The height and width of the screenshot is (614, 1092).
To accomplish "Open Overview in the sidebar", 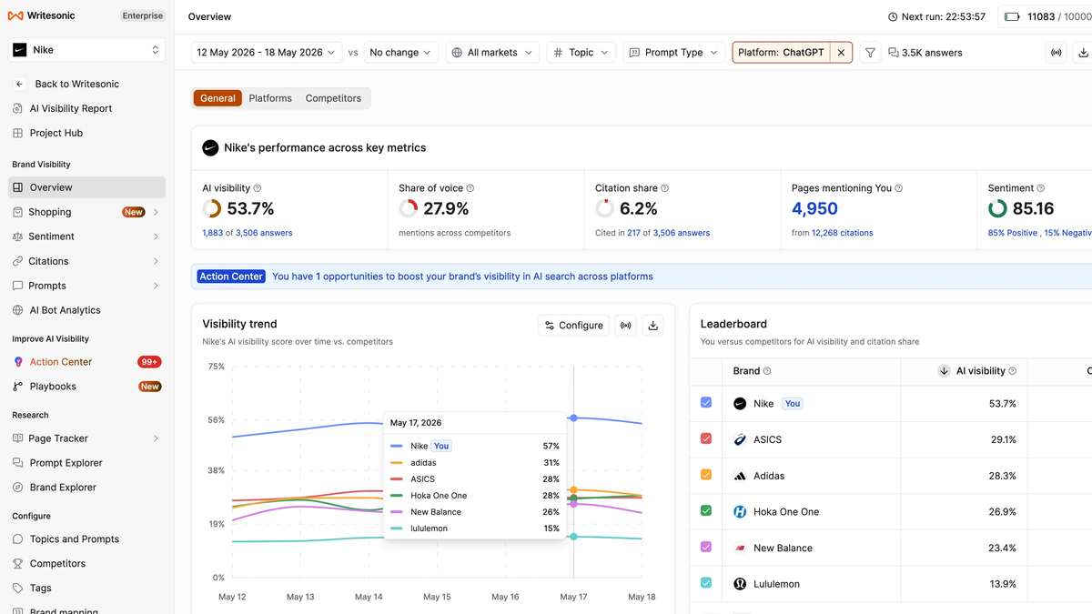I will [86, 187].
